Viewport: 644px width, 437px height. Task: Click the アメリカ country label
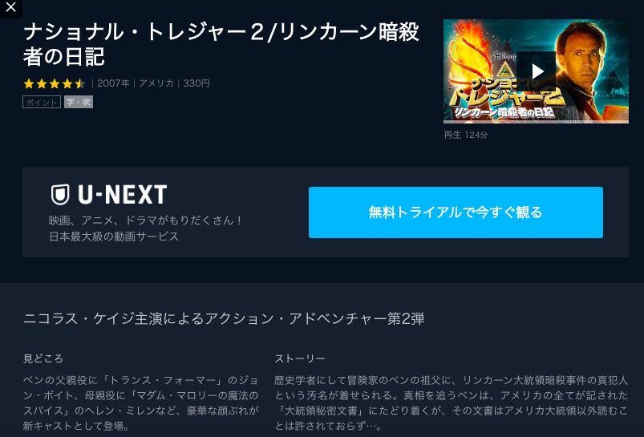pos(156,83)
